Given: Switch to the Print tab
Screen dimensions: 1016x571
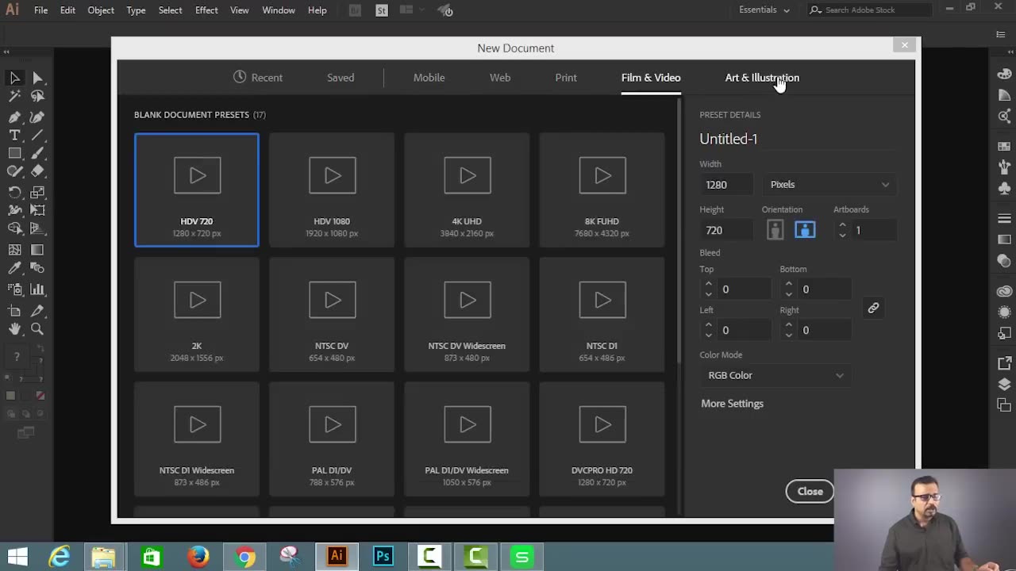Looking at the screenshot, I should (x=566, y=78).
